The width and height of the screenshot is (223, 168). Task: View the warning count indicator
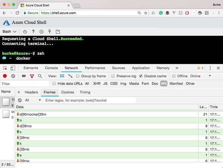[x=200, y=68]
